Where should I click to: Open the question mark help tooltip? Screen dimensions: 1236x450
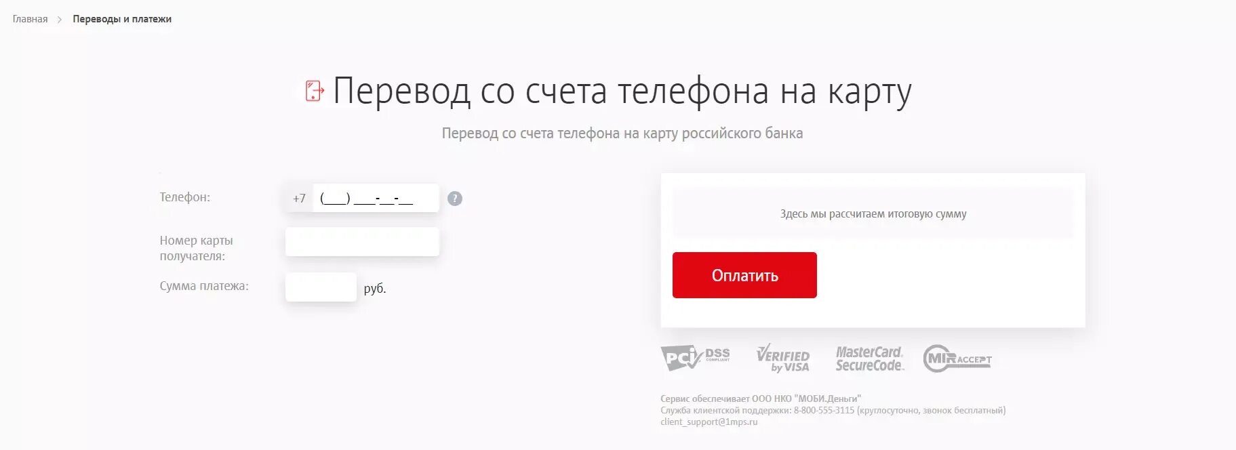pyautogui.click(x=455, y=199)
